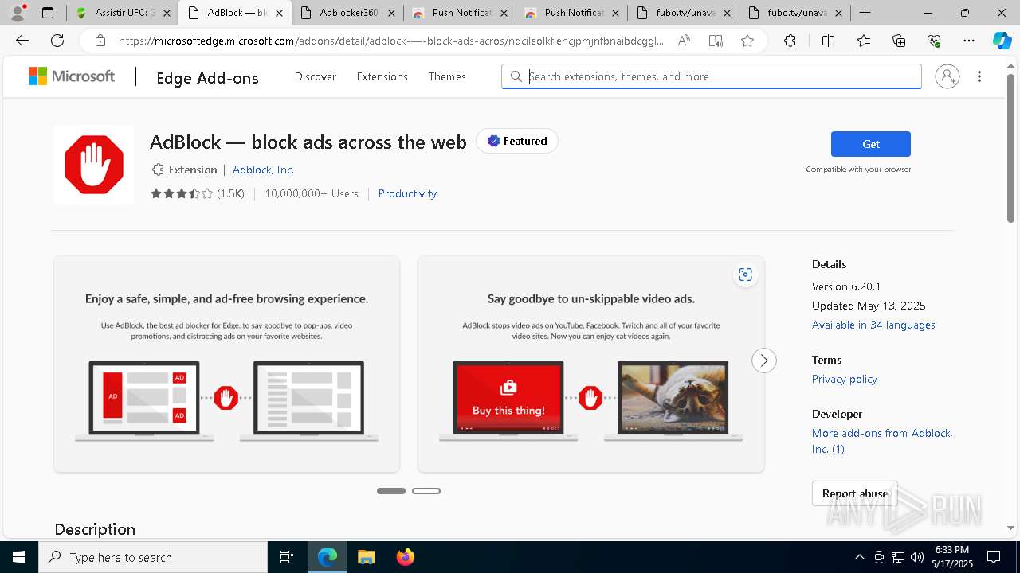Screen dimensions: 1020x573
Task: Open Task View on the taskbar
Action: pyautogui.click(x=287, y=557)
